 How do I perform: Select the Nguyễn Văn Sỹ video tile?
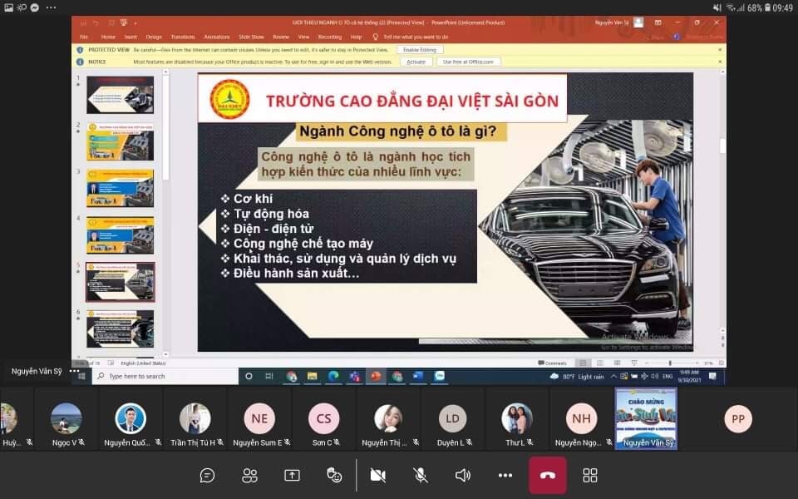(x=647, y=418)
